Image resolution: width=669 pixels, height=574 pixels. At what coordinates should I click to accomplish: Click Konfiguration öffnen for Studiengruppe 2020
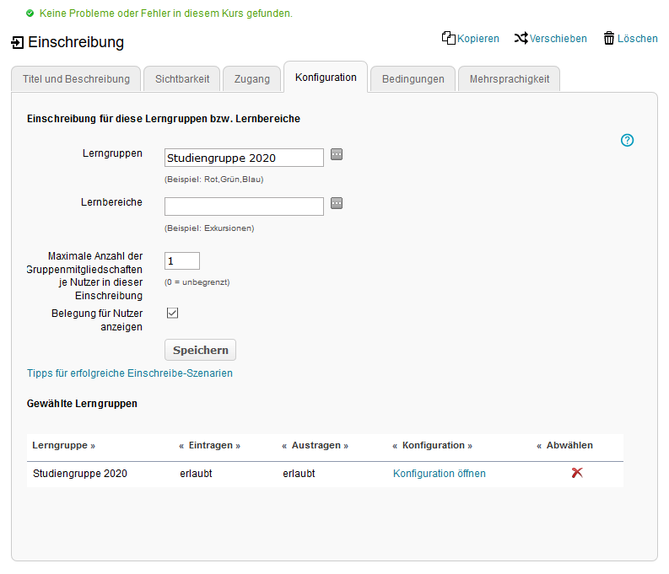[x=439, y=474]
